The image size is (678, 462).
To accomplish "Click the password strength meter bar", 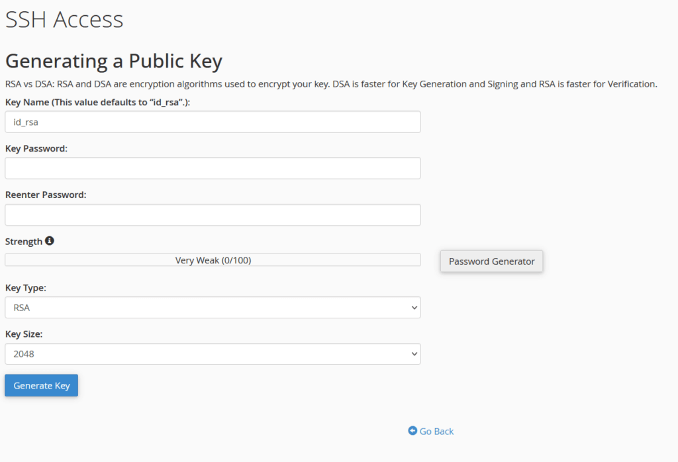I will [212, 259].
